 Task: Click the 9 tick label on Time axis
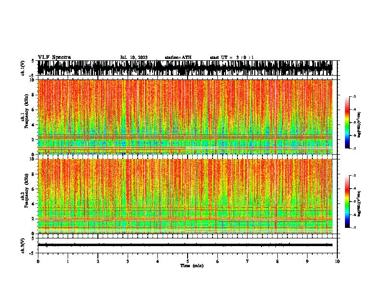[x=307, y=261]
